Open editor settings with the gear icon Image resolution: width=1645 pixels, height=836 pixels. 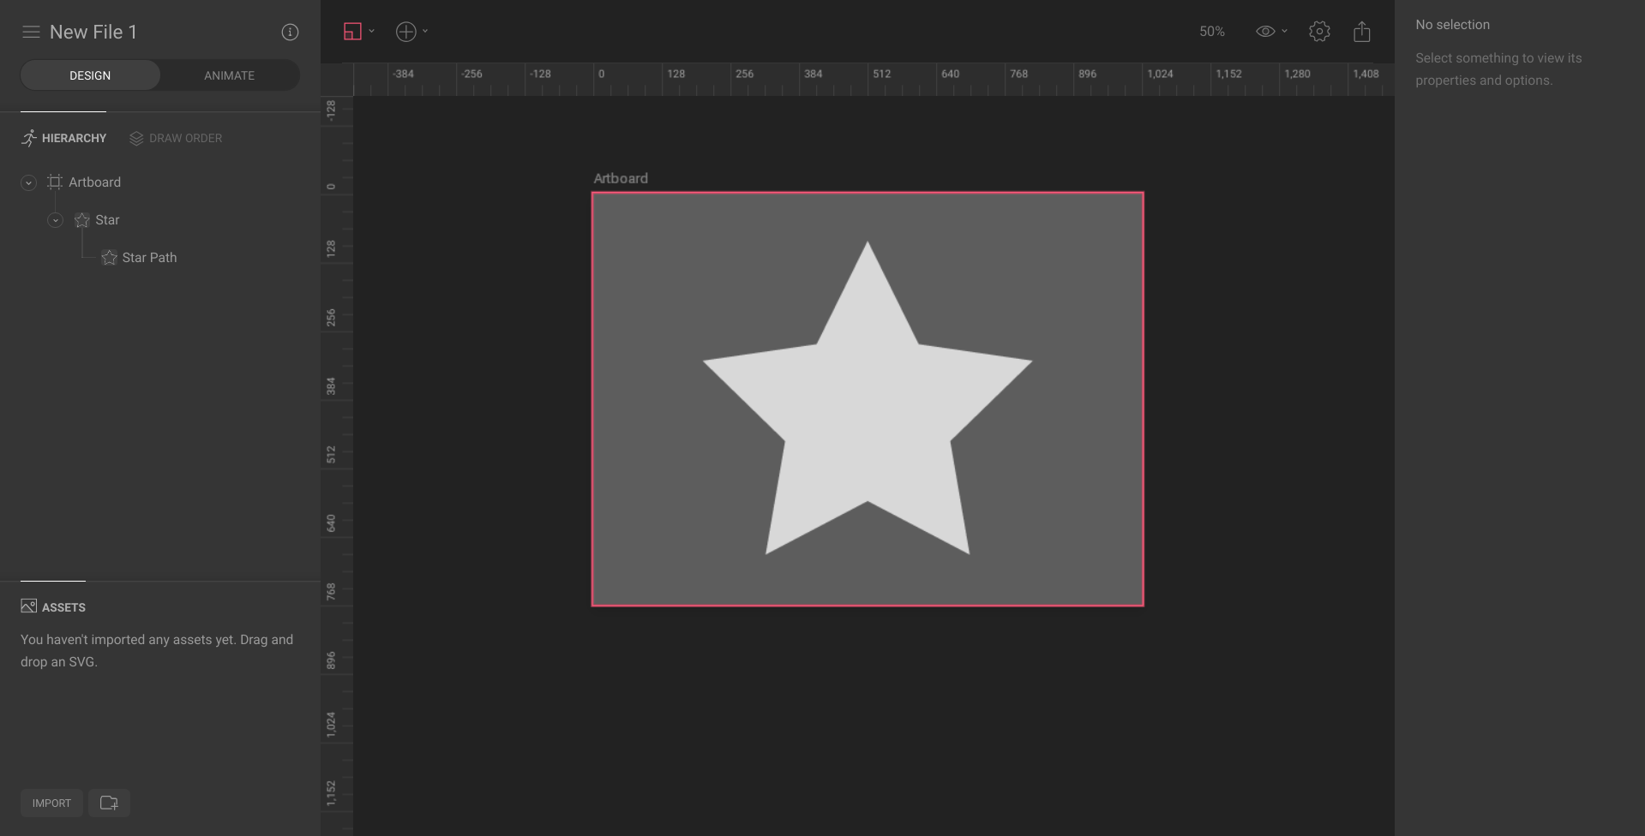pyautogui.click(x=1319, y=31)
